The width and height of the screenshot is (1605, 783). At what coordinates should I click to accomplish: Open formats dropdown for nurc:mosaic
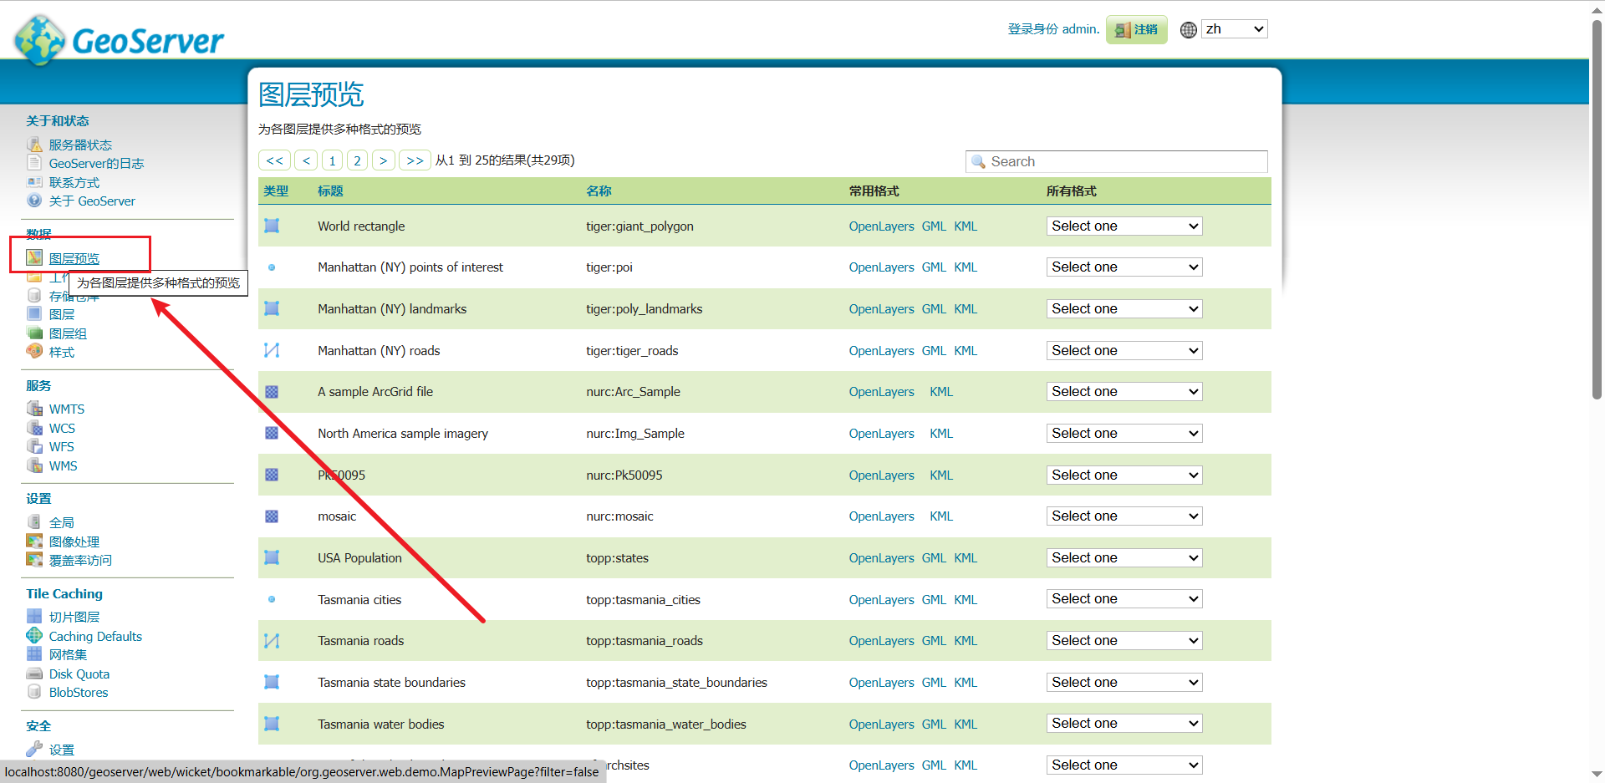point(1124,516)
